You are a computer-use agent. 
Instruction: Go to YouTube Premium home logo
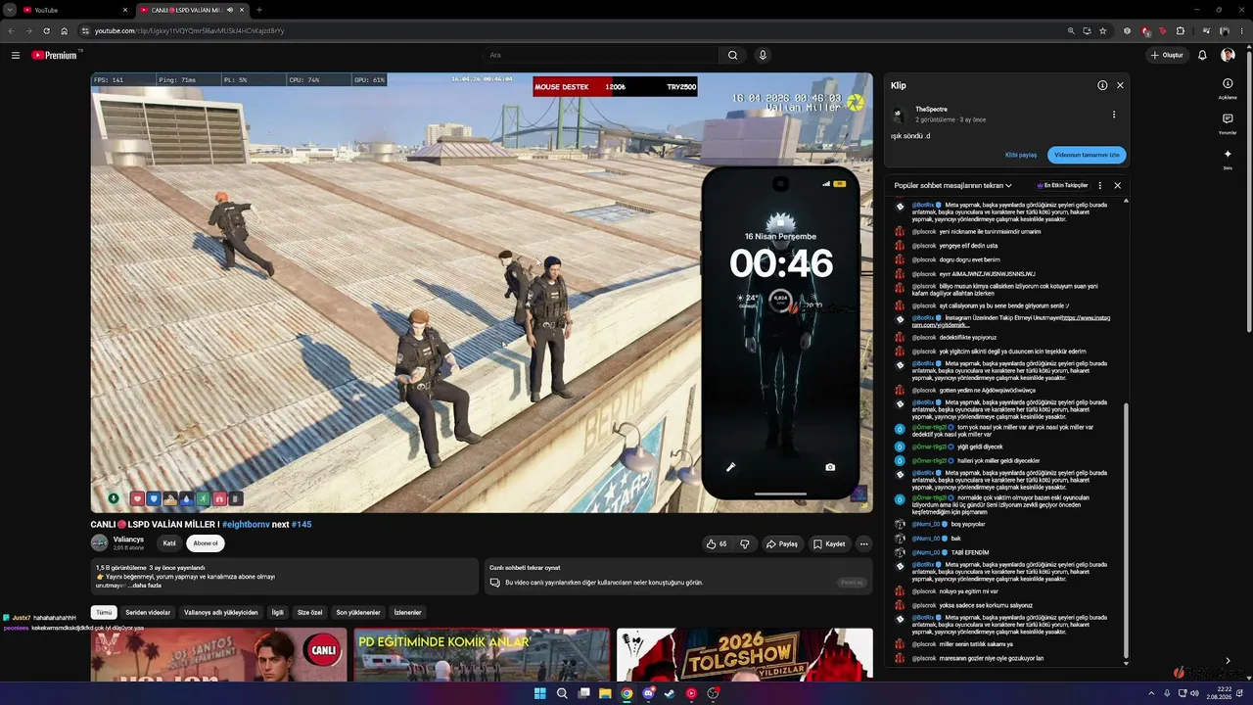coord(54,55)
